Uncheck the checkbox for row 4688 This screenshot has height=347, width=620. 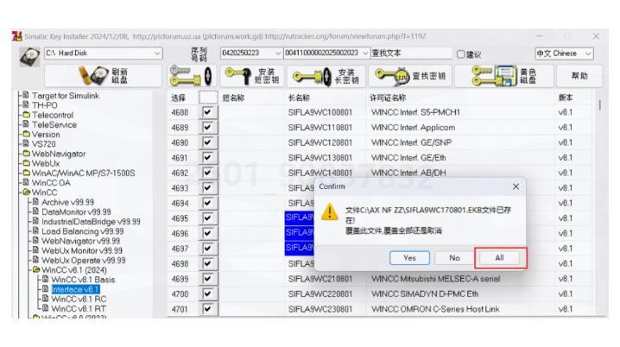click(207, 112)
